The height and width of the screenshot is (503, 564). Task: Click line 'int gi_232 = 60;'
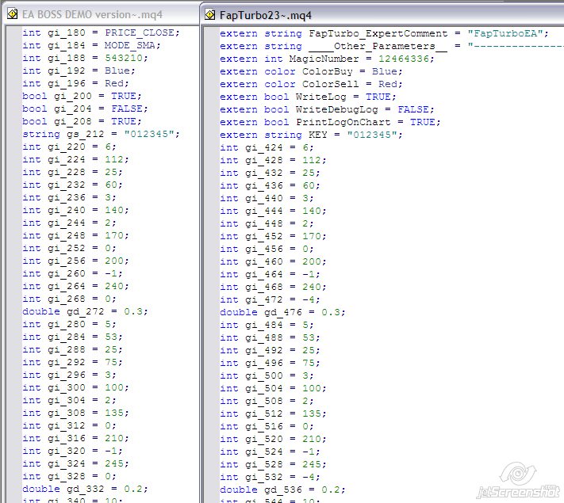[72, 185]
